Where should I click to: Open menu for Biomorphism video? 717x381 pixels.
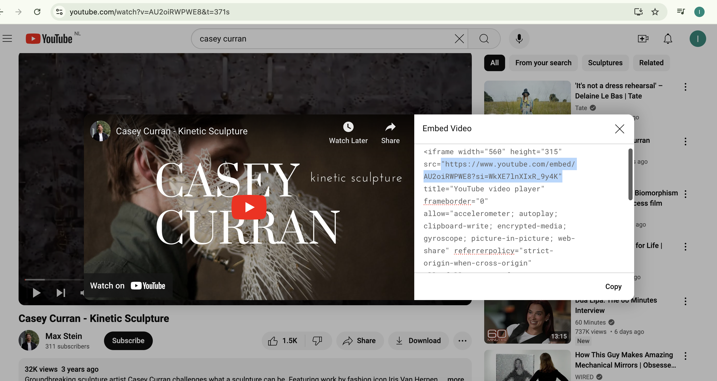pyautogui.click(x=685, y=194)
